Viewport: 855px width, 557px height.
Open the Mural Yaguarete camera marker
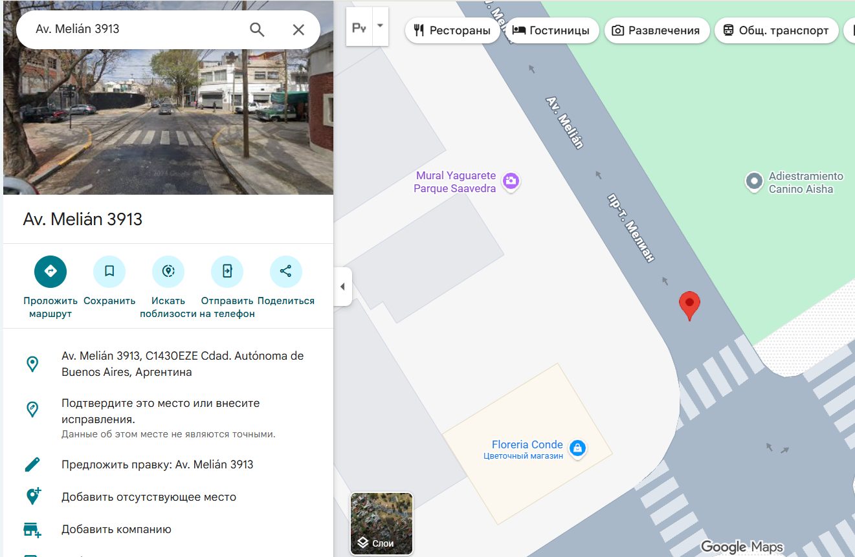(x=511, y=181)
